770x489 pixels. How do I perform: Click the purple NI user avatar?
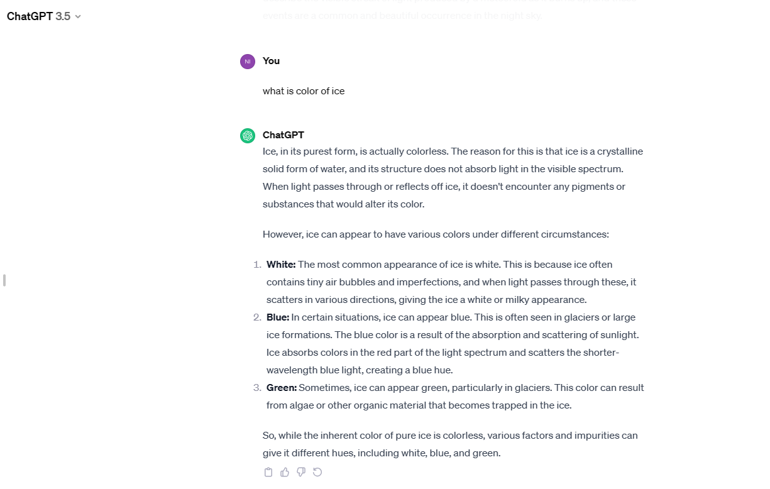tap(248, 62)
